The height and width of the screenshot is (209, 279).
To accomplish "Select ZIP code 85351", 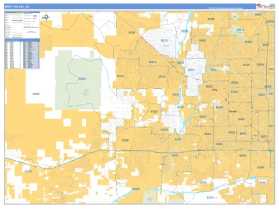I will pos(191,70).
